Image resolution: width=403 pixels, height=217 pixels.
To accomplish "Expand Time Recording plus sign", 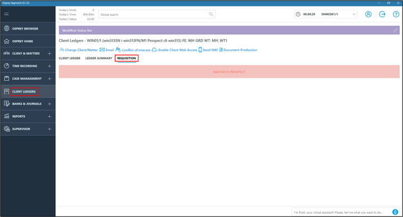I will tap(49, 66).
